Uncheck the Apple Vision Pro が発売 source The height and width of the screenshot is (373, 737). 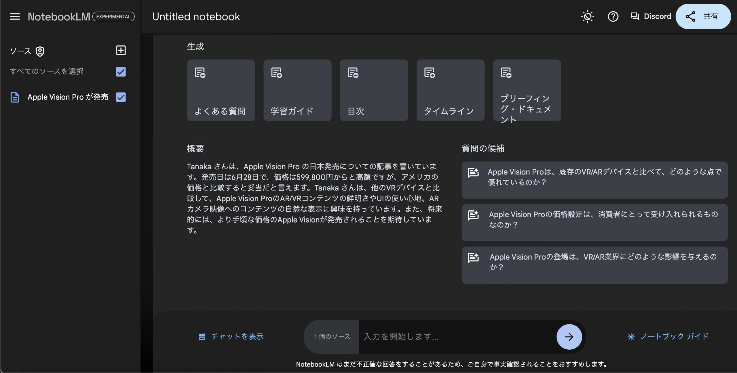click(121, 97)
